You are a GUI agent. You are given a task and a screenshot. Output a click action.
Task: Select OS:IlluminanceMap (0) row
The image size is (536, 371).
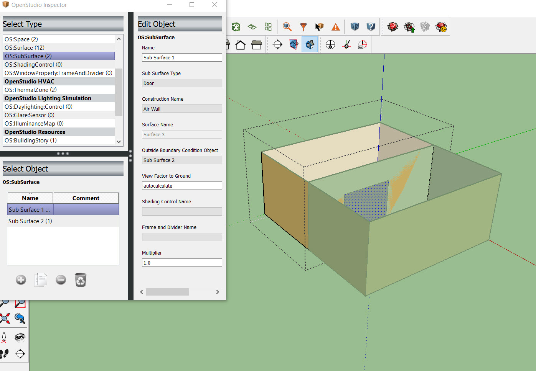(x=59, y=123)
